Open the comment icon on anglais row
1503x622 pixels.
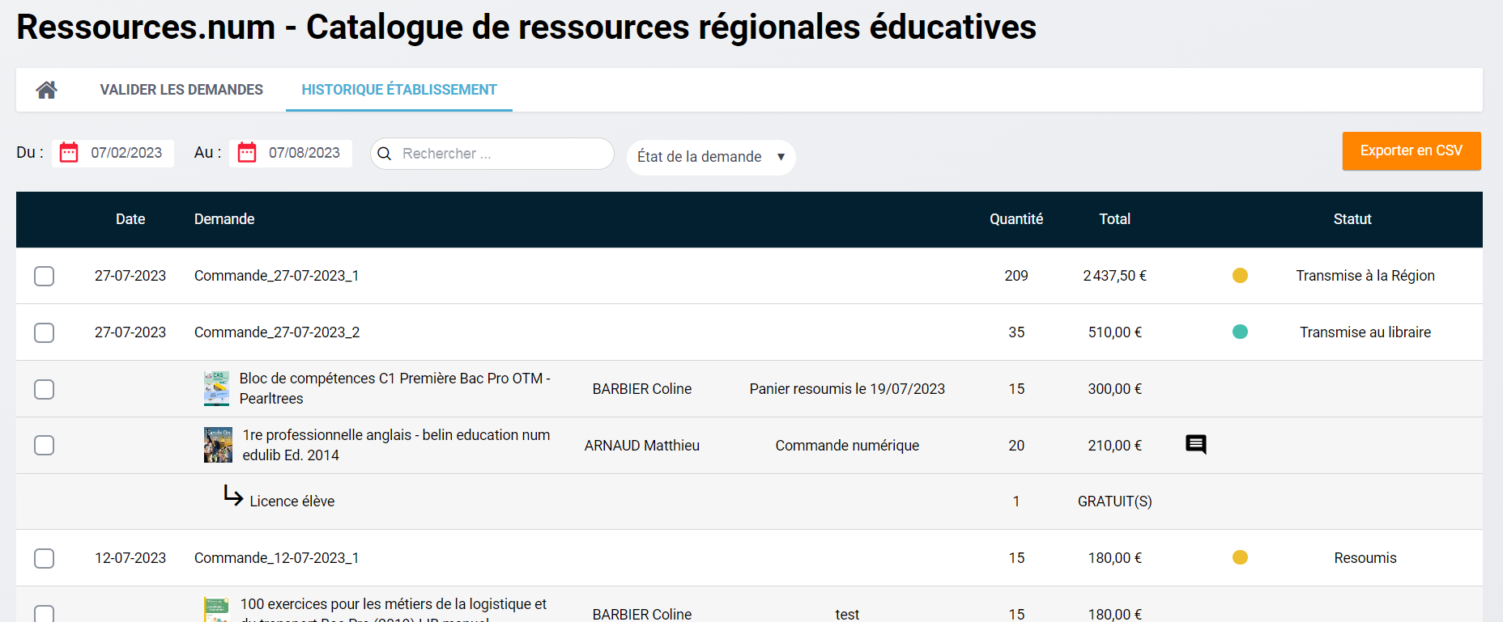(1195, 444)
